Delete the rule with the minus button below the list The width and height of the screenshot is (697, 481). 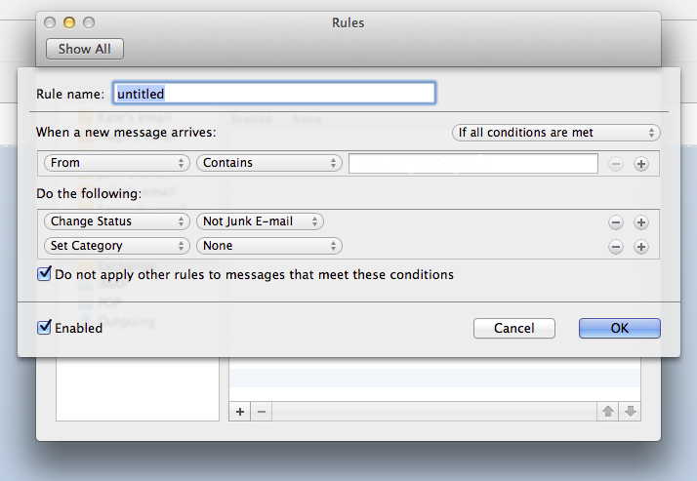pos(262,412)
